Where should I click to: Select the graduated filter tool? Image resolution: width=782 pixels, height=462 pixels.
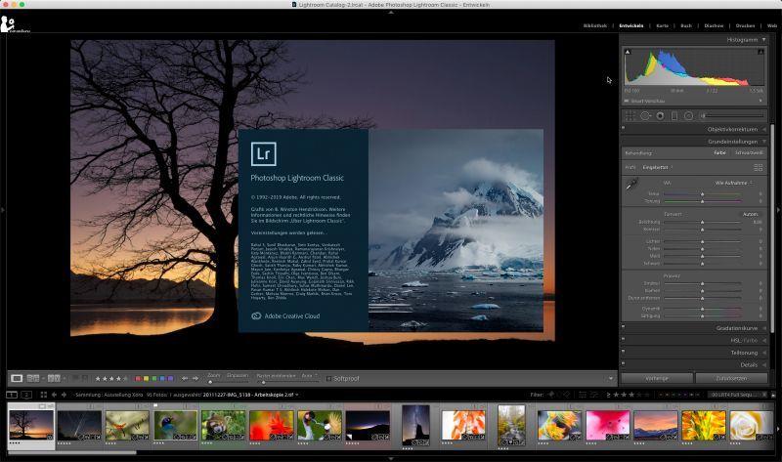674,115
